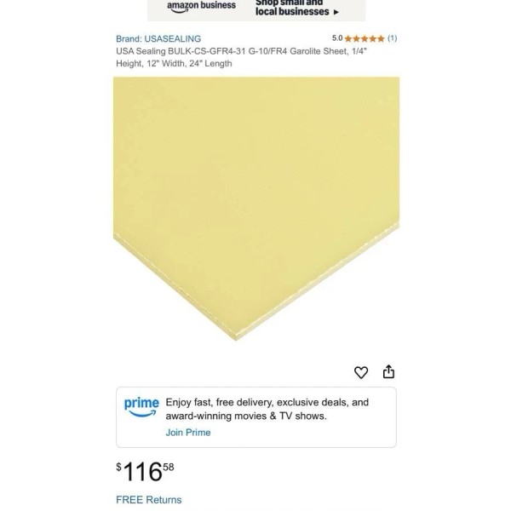Open the Brand: USASEALING link

[x=158, y=39]
